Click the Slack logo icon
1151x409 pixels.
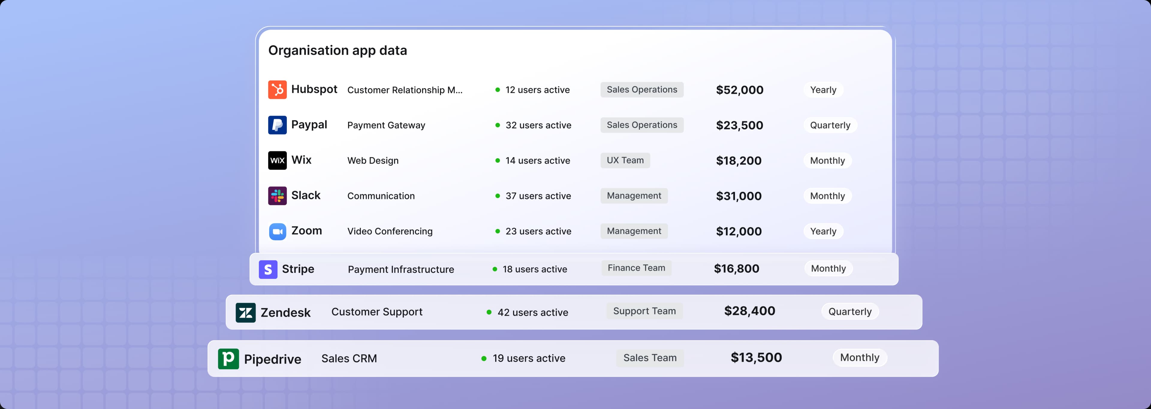point(277,196)
